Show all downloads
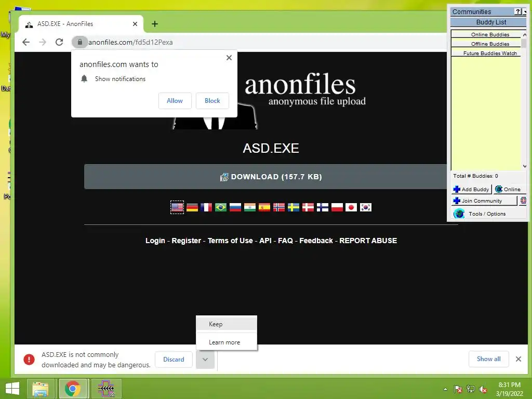Screen dimensions: 532x399 pos(488,359)
